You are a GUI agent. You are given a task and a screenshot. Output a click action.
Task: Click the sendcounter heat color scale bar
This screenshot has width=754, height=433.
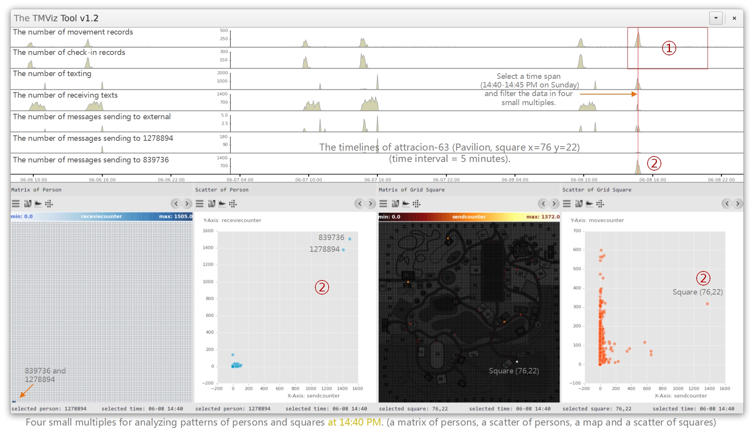[469, 216]
